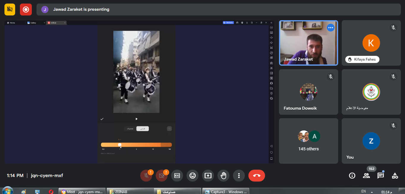Click the Present now screen-share icon
This screenshot has height=194, width=405.
tap(208, 176)
